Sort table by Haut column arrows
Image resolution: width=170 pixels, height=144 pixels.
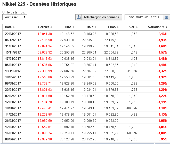coord(95,27)
